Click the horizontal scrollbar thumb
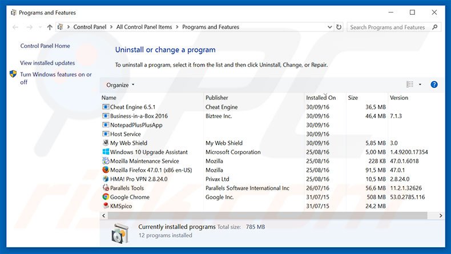 click(x=268, y=215)
